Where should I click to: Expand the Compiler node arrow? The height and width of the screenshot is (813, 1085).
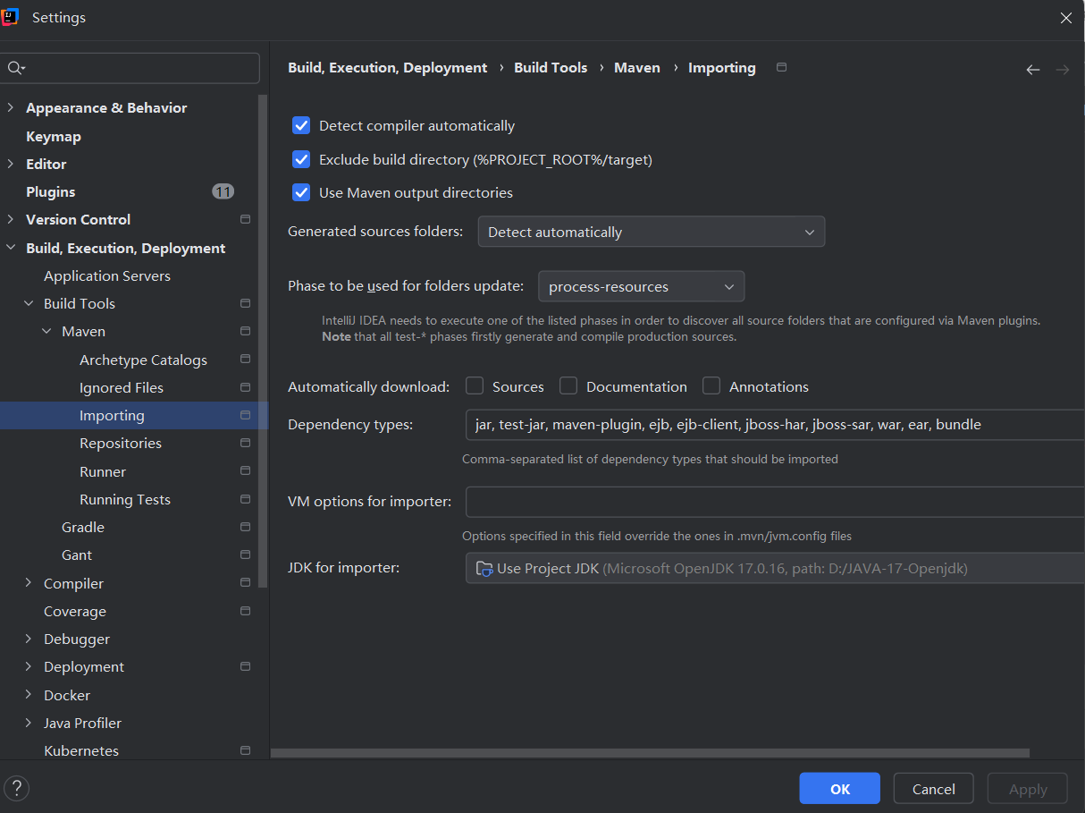tap(29, 583)
